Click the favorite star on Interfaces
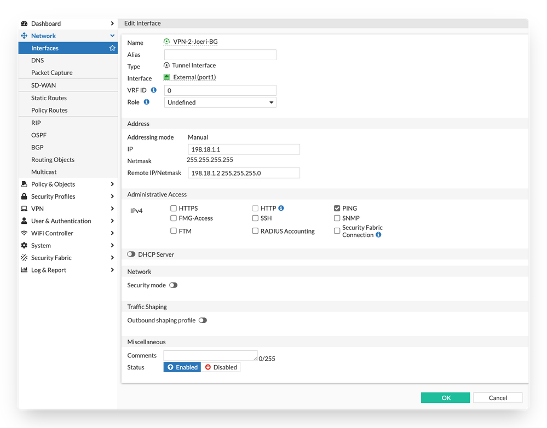Viewport: 547px width, 428px height. click(112, 48)
